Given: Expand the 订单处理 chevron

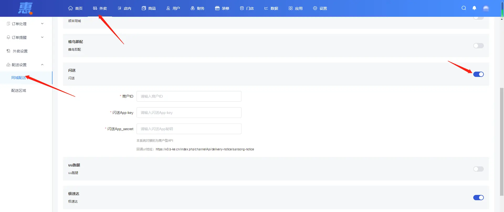Looking at the screenshot, I should (x=42, y=24).
